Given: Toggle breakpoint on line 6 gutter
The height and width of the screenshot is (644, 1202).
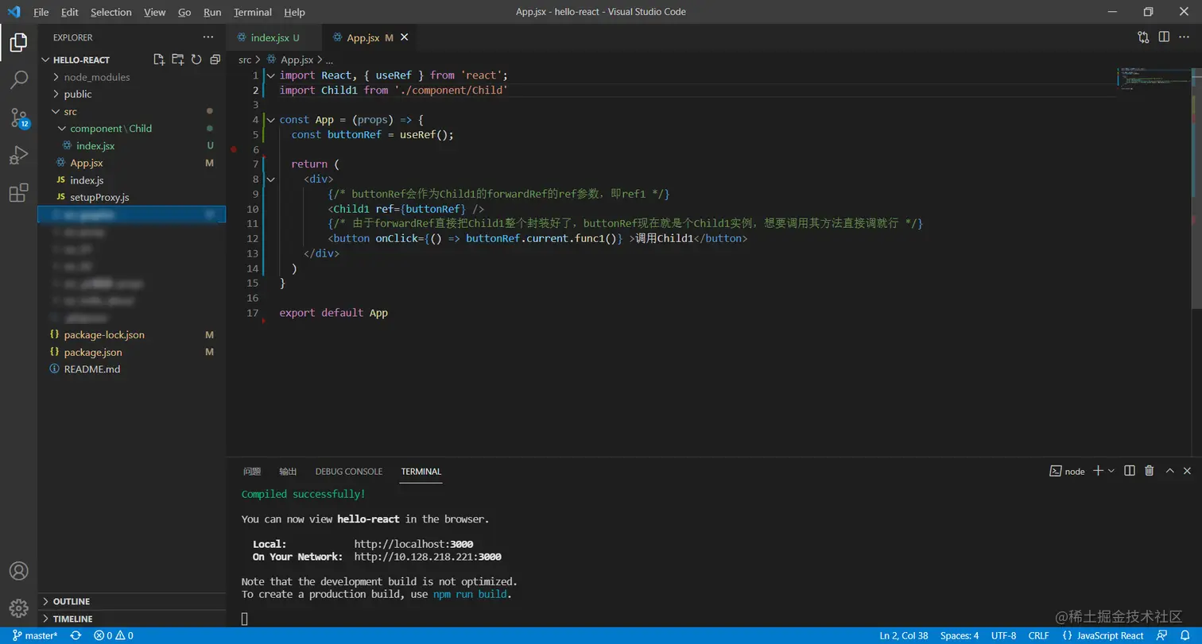Looking at the screenshot, I should coord(234,149).
